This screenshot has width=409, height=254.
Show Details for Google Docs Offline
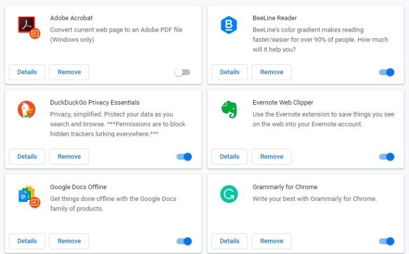27,241
